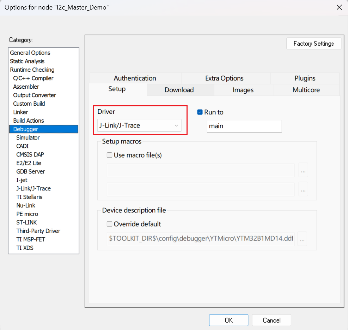Image resolution: width=348 pixels, height=330 pixels.
Task: Select C/C++ Compiler in category list
Action: pos(33,78)
